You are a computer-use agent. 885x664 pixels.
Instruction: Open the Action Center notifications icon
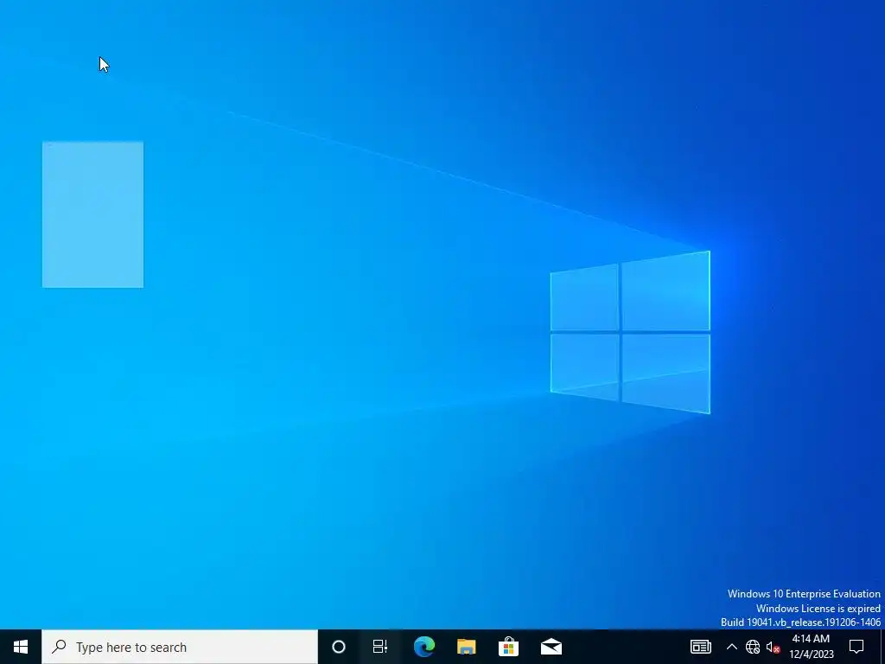(856, 647)
